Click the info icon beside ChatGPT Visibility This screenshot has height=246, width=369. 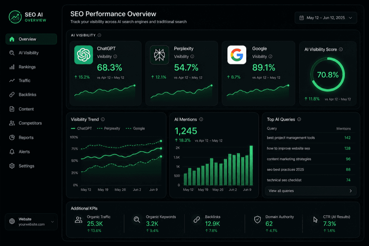115,57
